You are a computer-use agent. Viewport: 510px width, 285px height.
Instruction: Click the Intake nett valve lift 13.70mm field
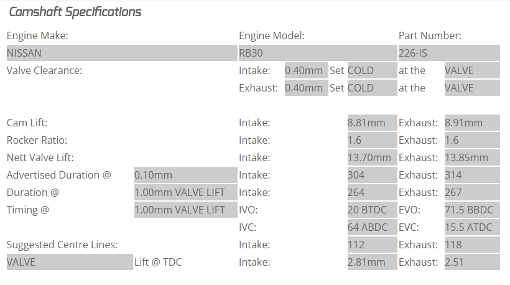pyautogui.click(x=372, y=157)
